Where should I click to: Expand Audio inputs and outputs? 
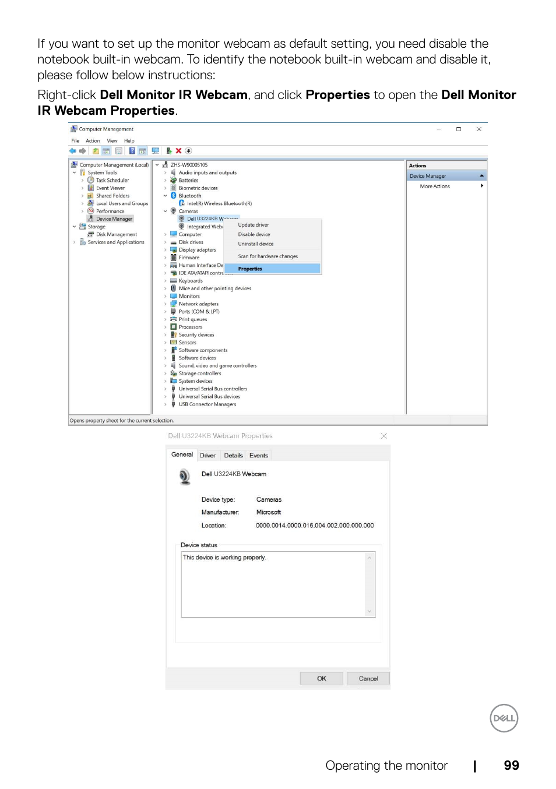[165, 172]
